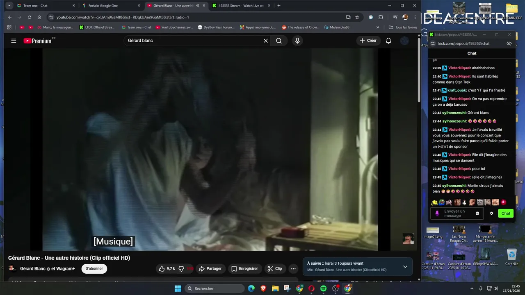Toggle the Kick popout eye-slash icon

(x=509, y=43)
